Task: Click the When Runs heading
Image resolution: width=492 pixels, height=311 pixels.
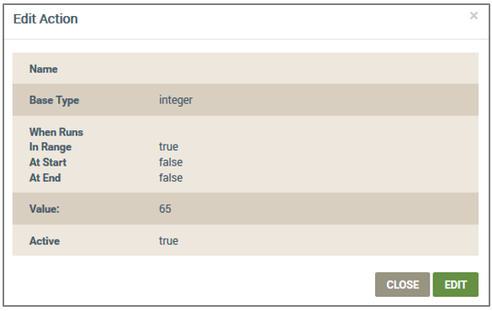Action: [x=56, y=132]
